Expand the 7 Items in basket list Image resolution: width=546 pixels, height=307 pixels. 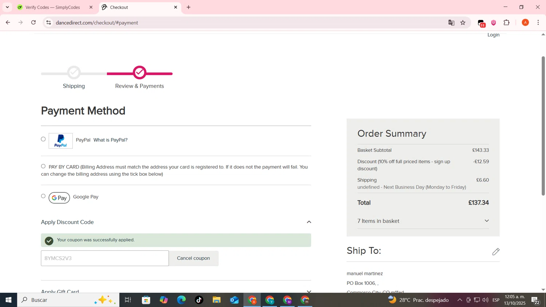(x=487, y=221)
